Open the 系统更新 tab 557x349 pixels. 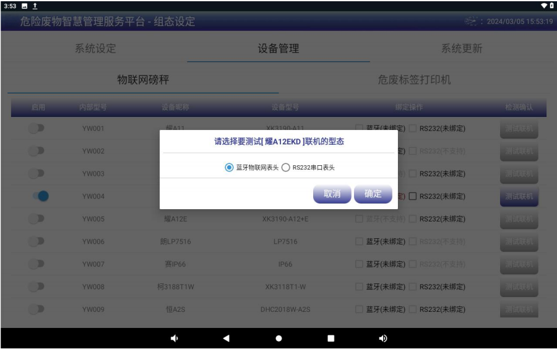(461, 48)
